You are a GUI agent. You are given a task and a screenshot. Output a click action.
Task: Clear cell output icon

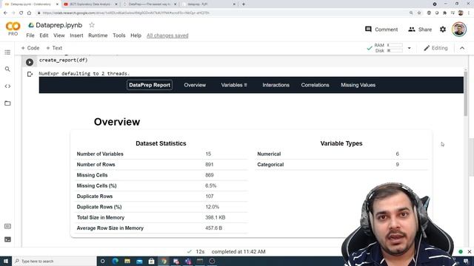[x=30, y=74]
